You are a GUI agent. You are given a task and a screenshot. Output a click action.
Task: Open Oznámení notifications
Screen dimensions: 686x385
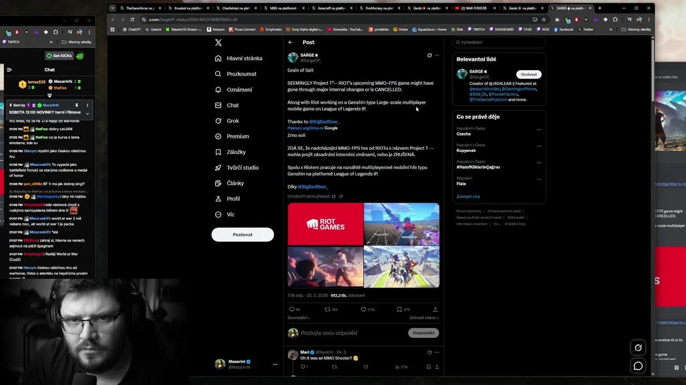(234, 89)
